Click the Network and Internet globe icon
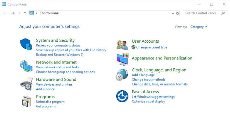 [26, 66]
